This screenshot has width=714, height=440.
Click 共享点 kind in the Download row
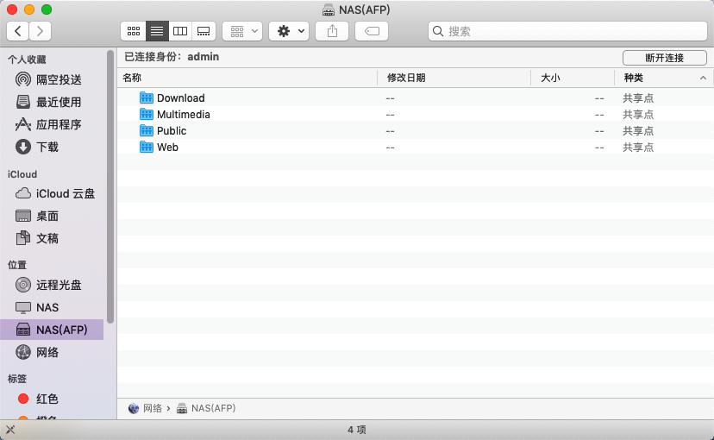(638, 98)
